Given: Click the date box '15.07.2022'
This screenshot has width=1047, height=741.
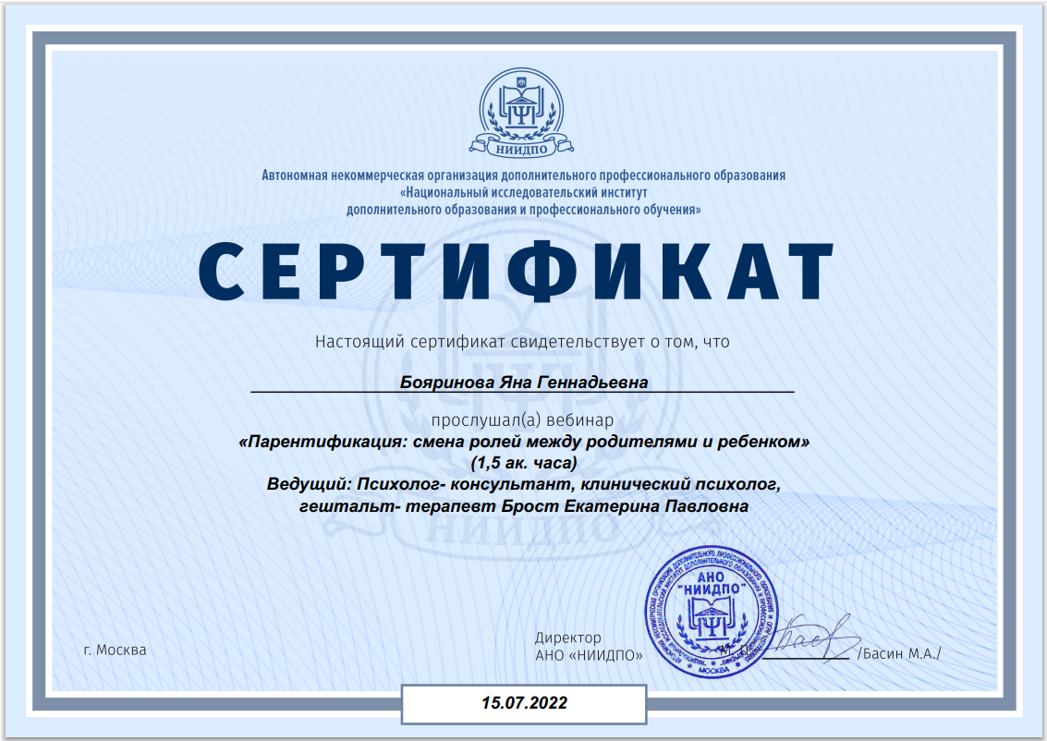Looking at the screenshot, I should click(x=524, y=704).
